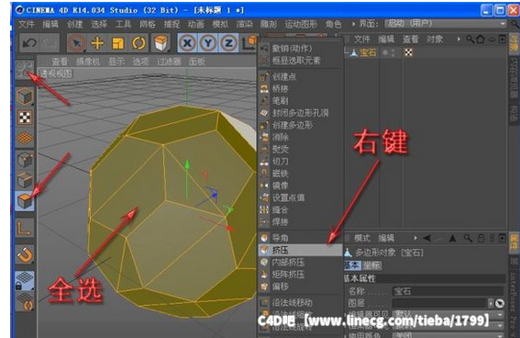The width and height of the screenshot is (520, 338).
Task: Select the Move tool cross icon
Action: click(97, 43)
